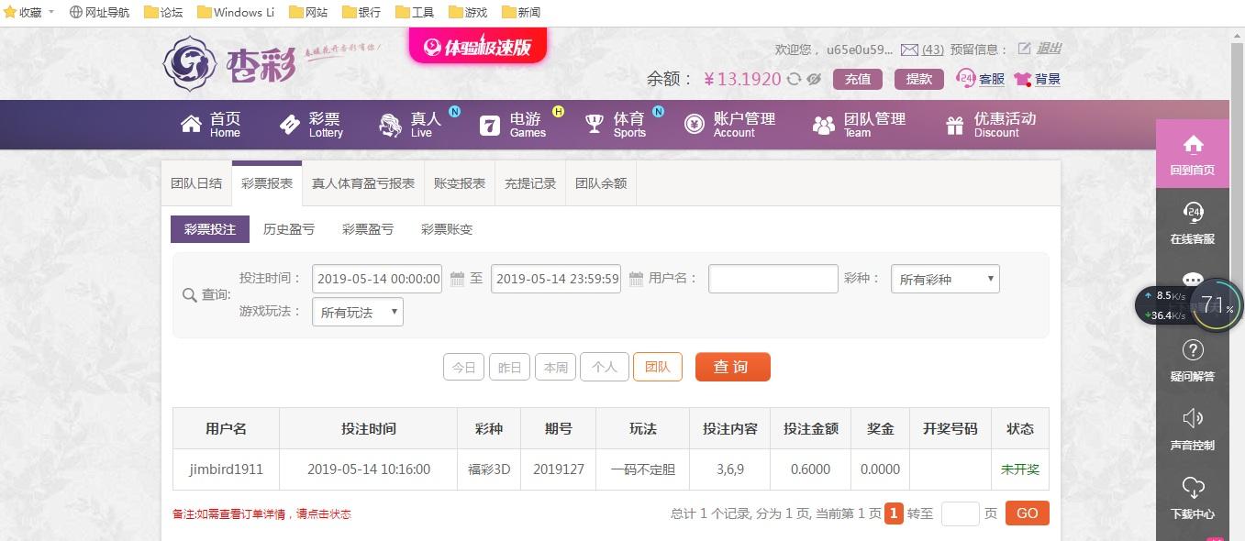The image size is (1245, 541).
Task: Select 彩票投注 sub-tab
Action: pyautogui.click(x=210, y=229)
